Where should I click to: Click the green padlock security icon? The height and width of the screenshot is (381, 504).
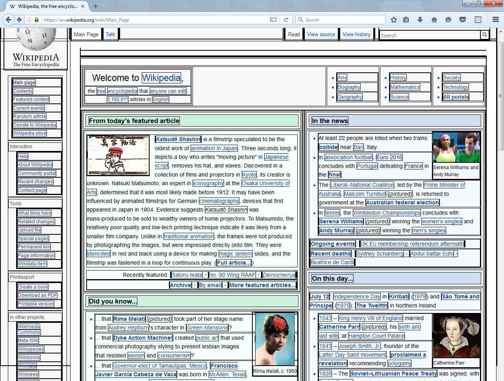(x=37, y=20)
